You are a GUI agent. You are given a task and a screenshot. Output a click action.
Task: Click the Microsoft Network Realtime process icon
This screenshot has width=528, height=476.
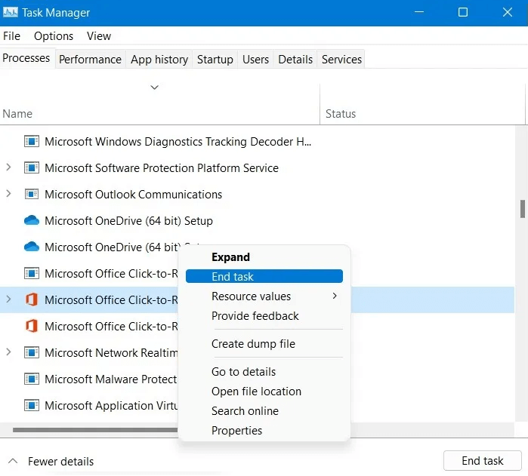32,353
